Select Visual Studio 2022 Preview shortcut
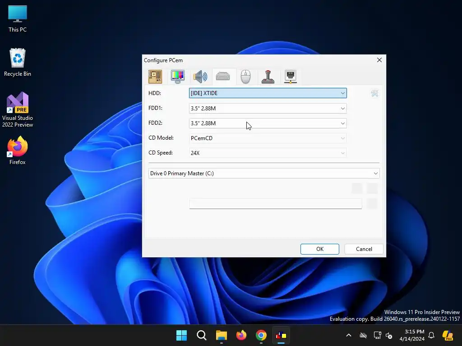 (18, 110)
